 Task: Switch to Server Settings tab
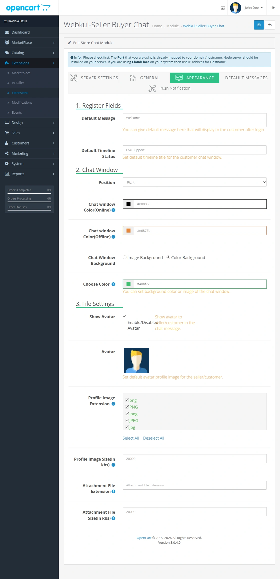94,78
